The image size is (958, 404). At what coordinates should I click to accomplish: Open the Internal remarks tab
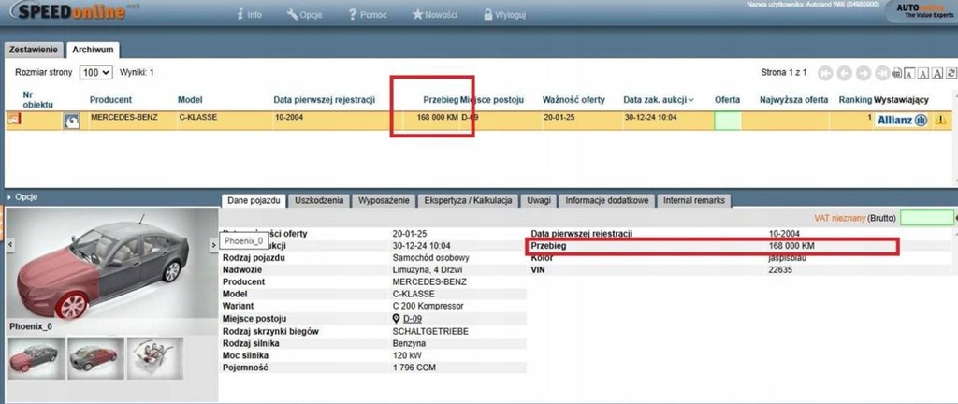[x=694, y=200]
